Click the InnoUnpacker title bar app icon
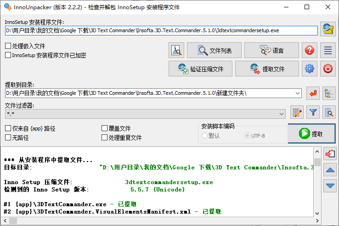 (x=8, y=7)
